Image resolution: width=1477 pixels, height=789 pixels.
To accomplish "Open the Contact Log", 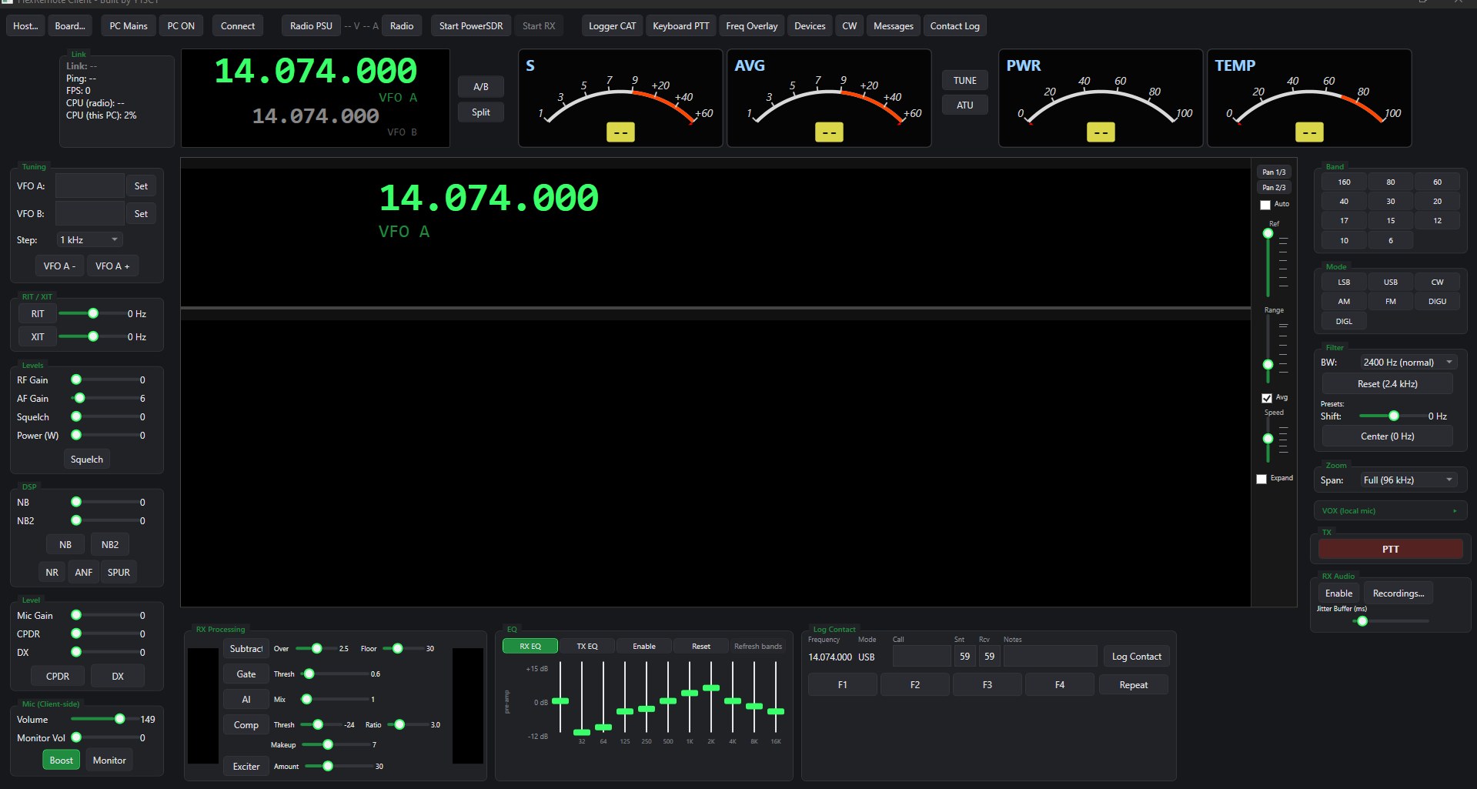I will (x=954, y=26).
